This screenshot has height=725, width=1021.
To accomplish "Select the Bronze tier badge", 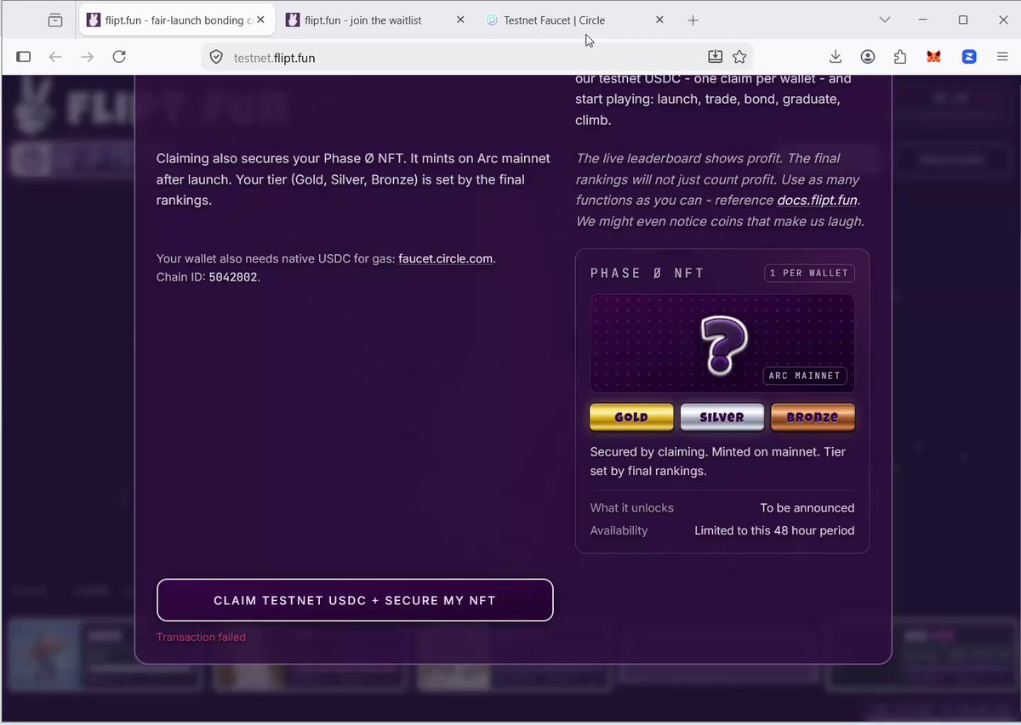I will point(813,417).
